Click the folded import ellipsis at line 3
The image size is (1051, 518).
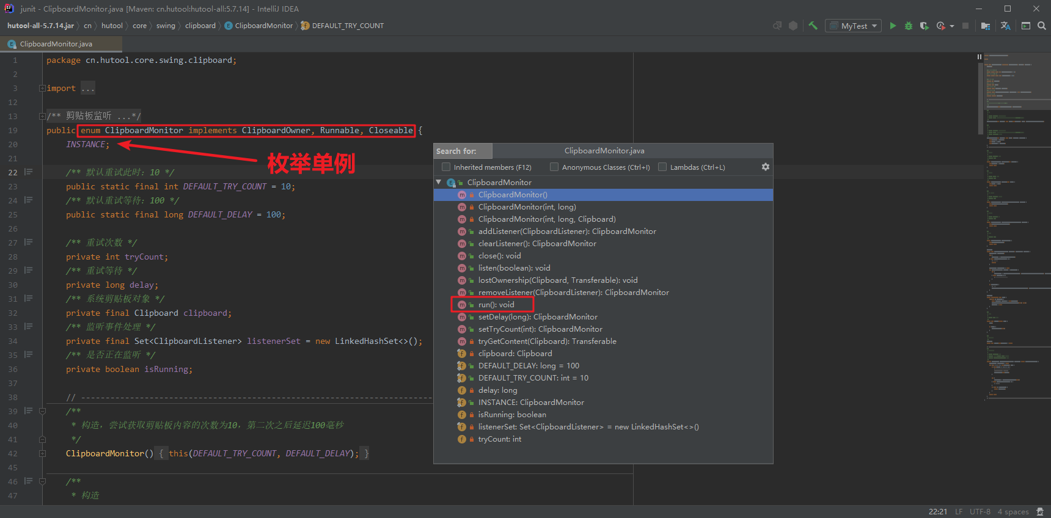click(88, 89)
